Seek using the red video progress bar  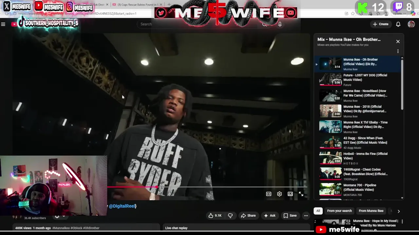[207, 187]
